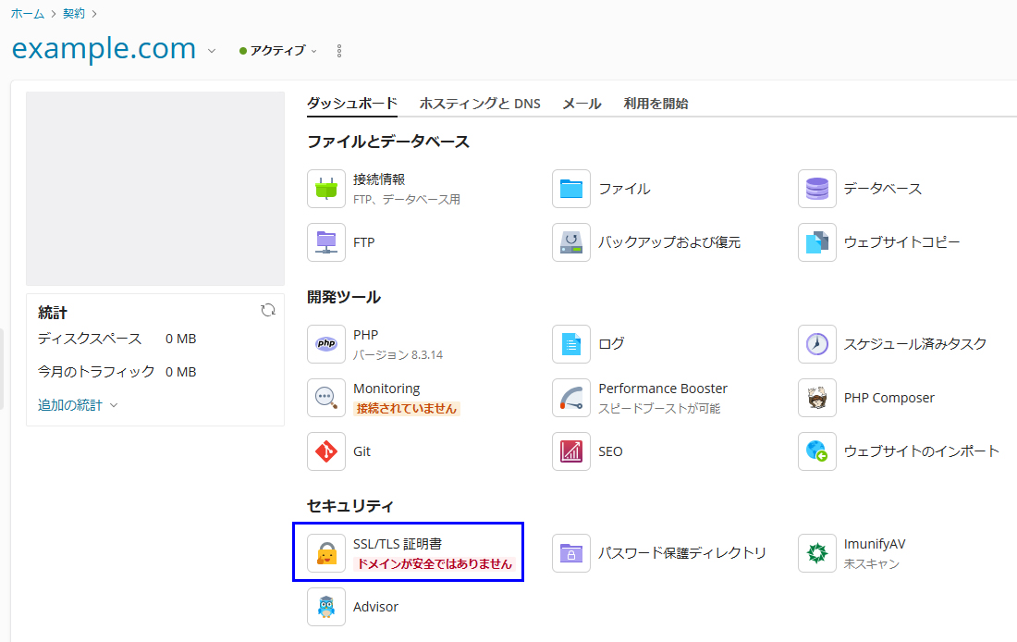This screenshot has width=1017, height=642.
Task: Click the データベース icon
Action: [817, 189]
